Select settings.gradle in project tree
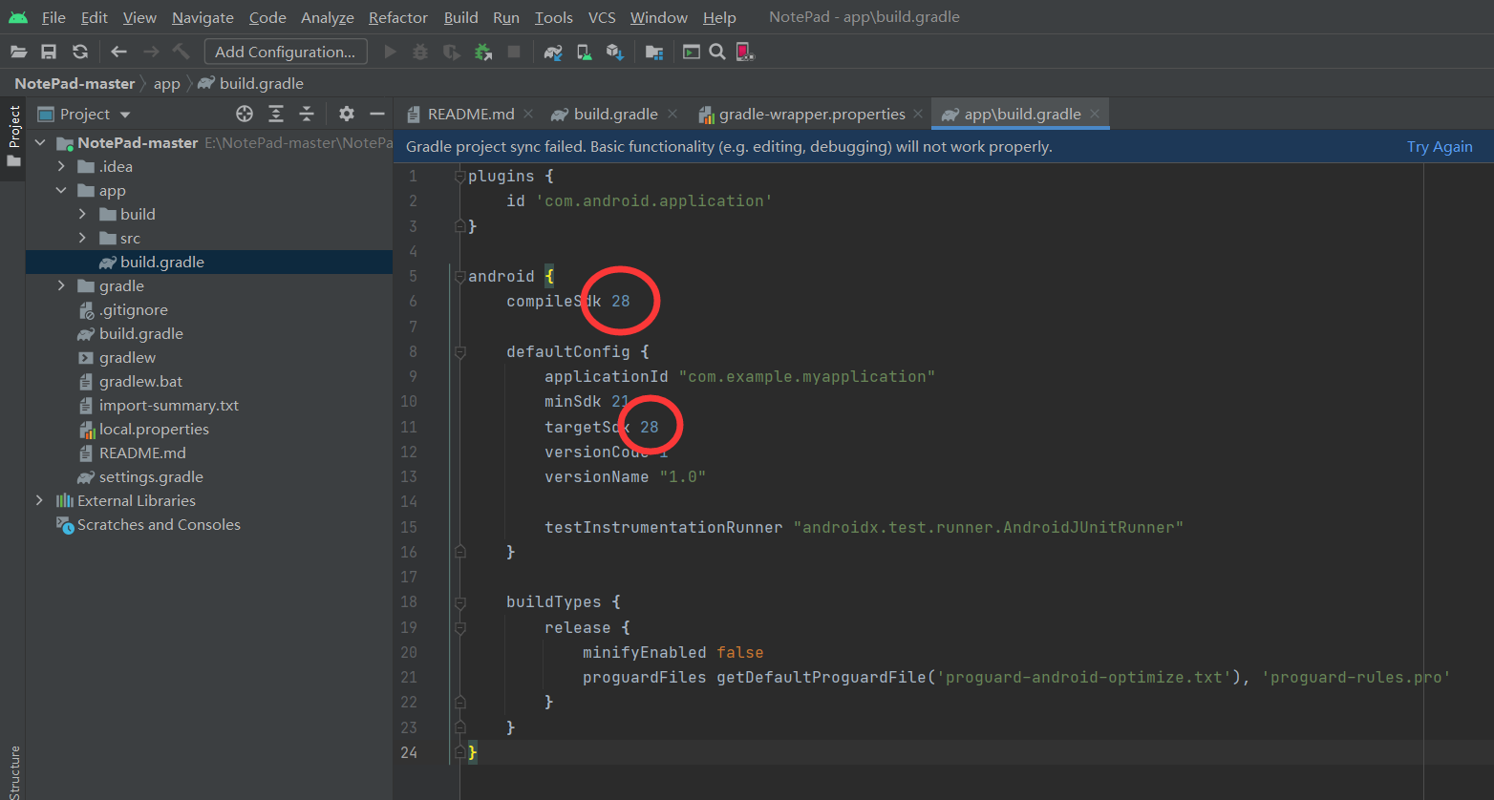Image resolution: width=1494 pixels, height=800 pixels. [151, 476]
